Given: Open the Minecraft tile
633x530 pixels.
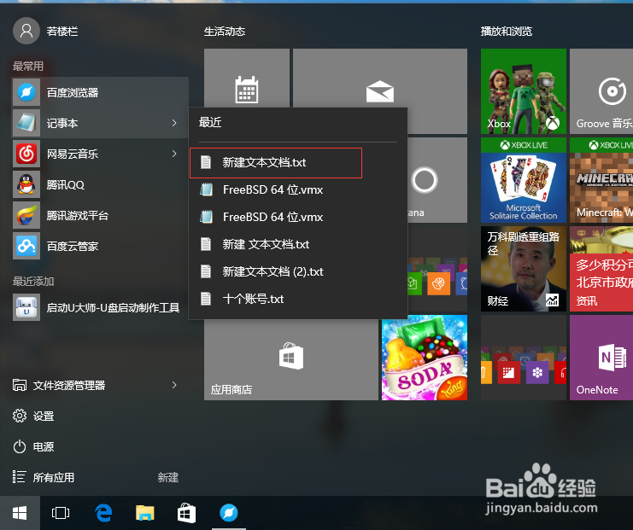Looking at the screenshot, I should tap(601, 180).
